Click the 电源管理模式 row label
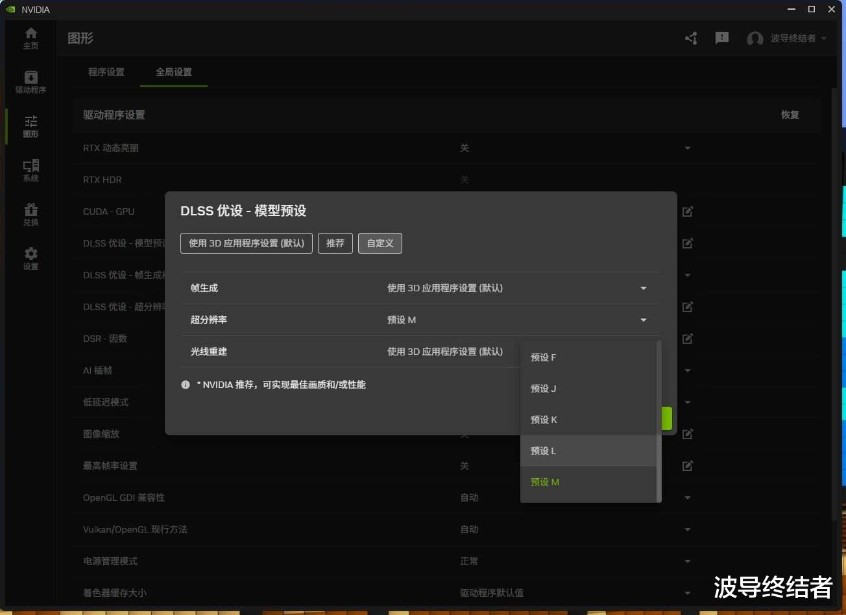The height and width of the screenshot is (615, 846). coord(110,561)
